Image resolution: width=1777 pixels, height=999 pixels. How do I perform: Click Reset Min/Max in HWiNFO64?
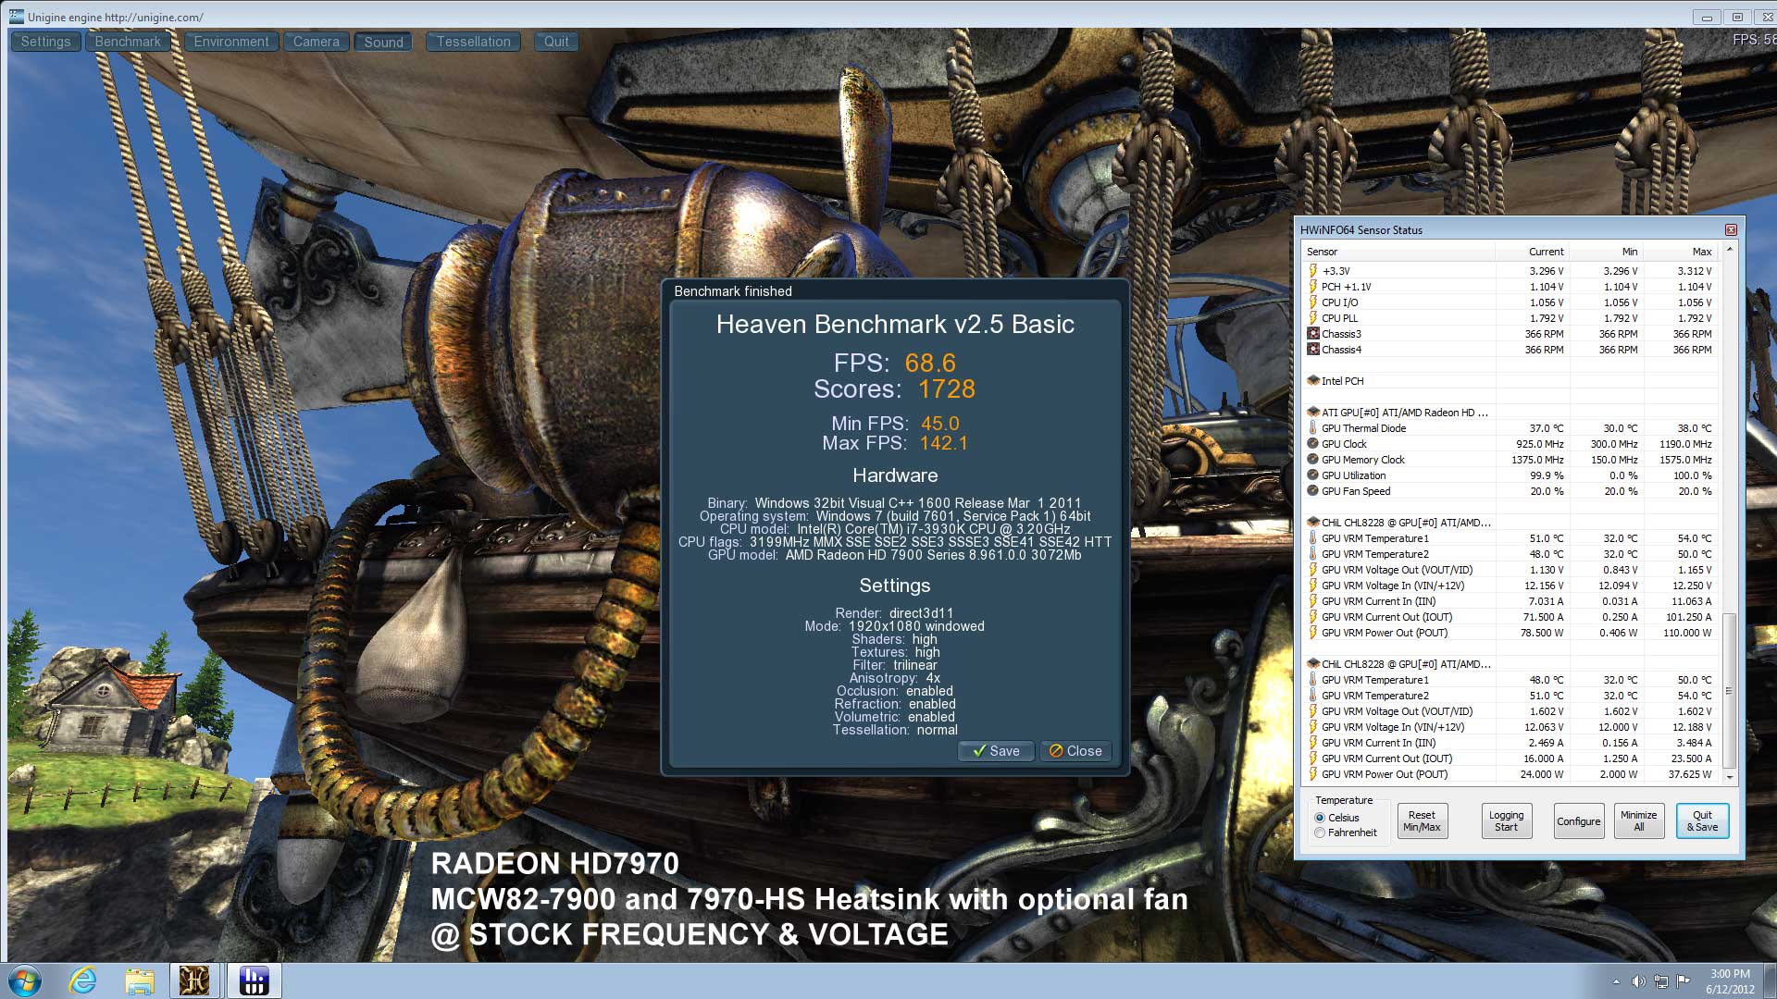pos(1422,821)
